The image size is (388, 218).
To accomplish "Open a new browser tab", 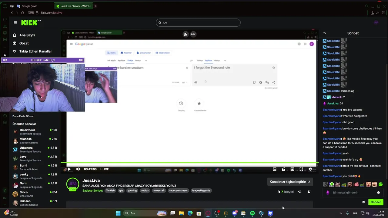I will (x=95, y=6).
